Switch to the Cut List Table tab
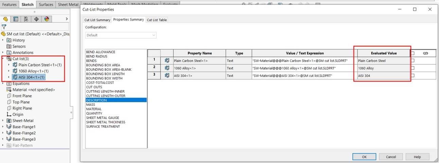 pyautogui.click(x=157, y=20)
